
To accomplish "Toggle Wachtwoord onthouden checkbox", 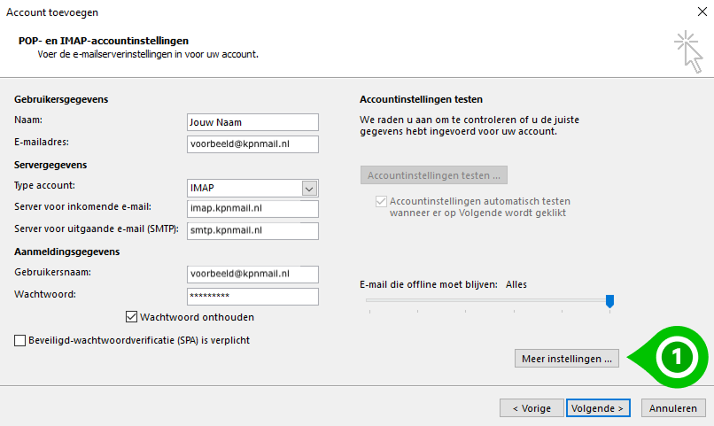I will [131, 317].
